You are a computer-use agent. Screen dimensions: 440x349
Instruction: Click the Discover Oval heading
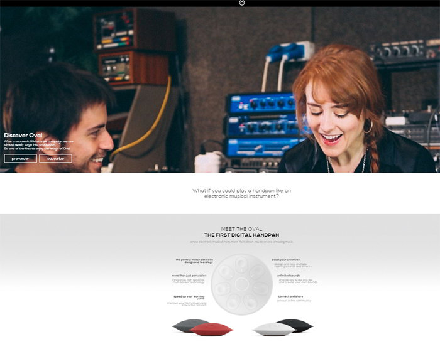23,136
